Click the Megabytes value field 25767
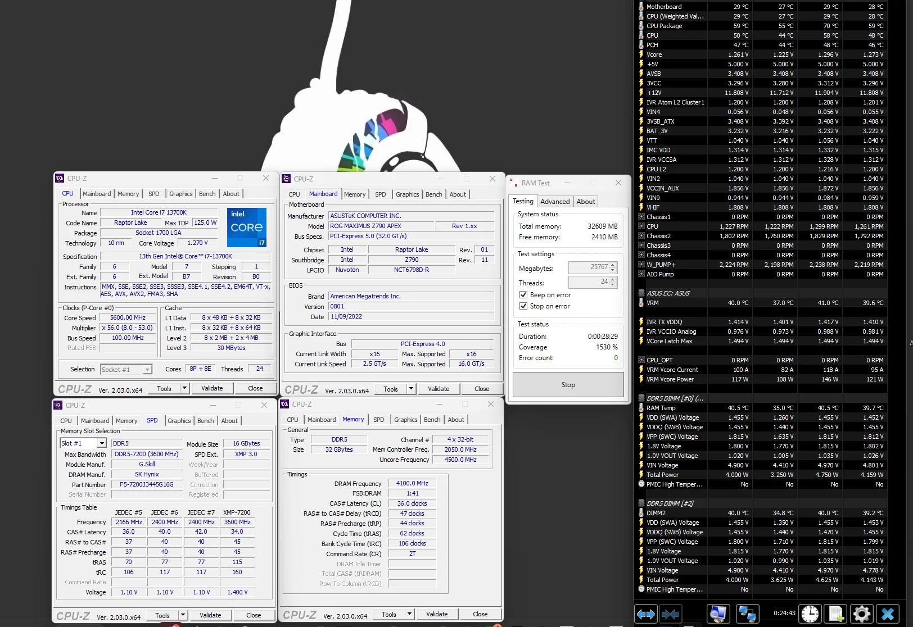Screen dimensions: 913x627 click(589, 267)
